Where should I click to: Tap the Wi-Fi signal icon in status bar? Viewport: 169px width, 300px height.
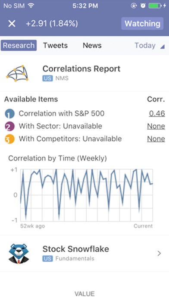coord(31,6)
